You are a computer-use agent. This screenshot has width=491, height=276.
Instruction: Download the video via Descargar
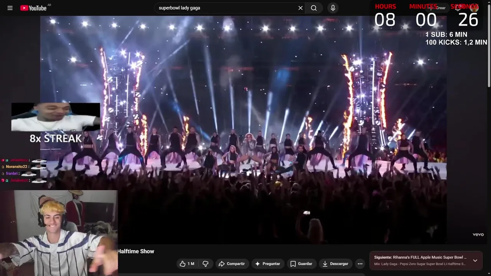point(336,264)
